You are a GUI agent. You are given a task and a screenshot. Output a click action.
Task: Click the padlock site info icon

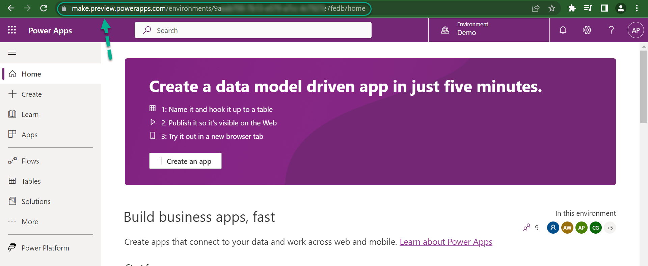[x=64, y=8]
